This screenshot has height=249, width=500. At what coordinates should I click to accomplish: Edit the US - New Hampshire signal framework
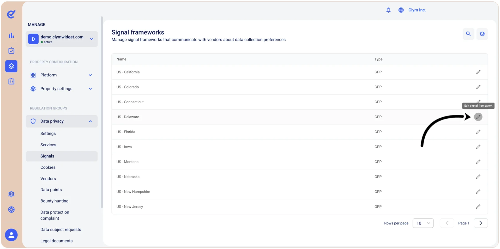pyautogui.click(x=478, y=192)
